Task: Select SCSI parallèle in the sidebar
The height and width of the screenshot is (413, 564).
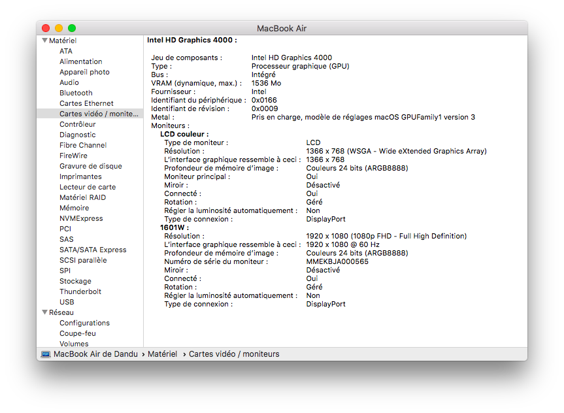Action: click(83, 259)
